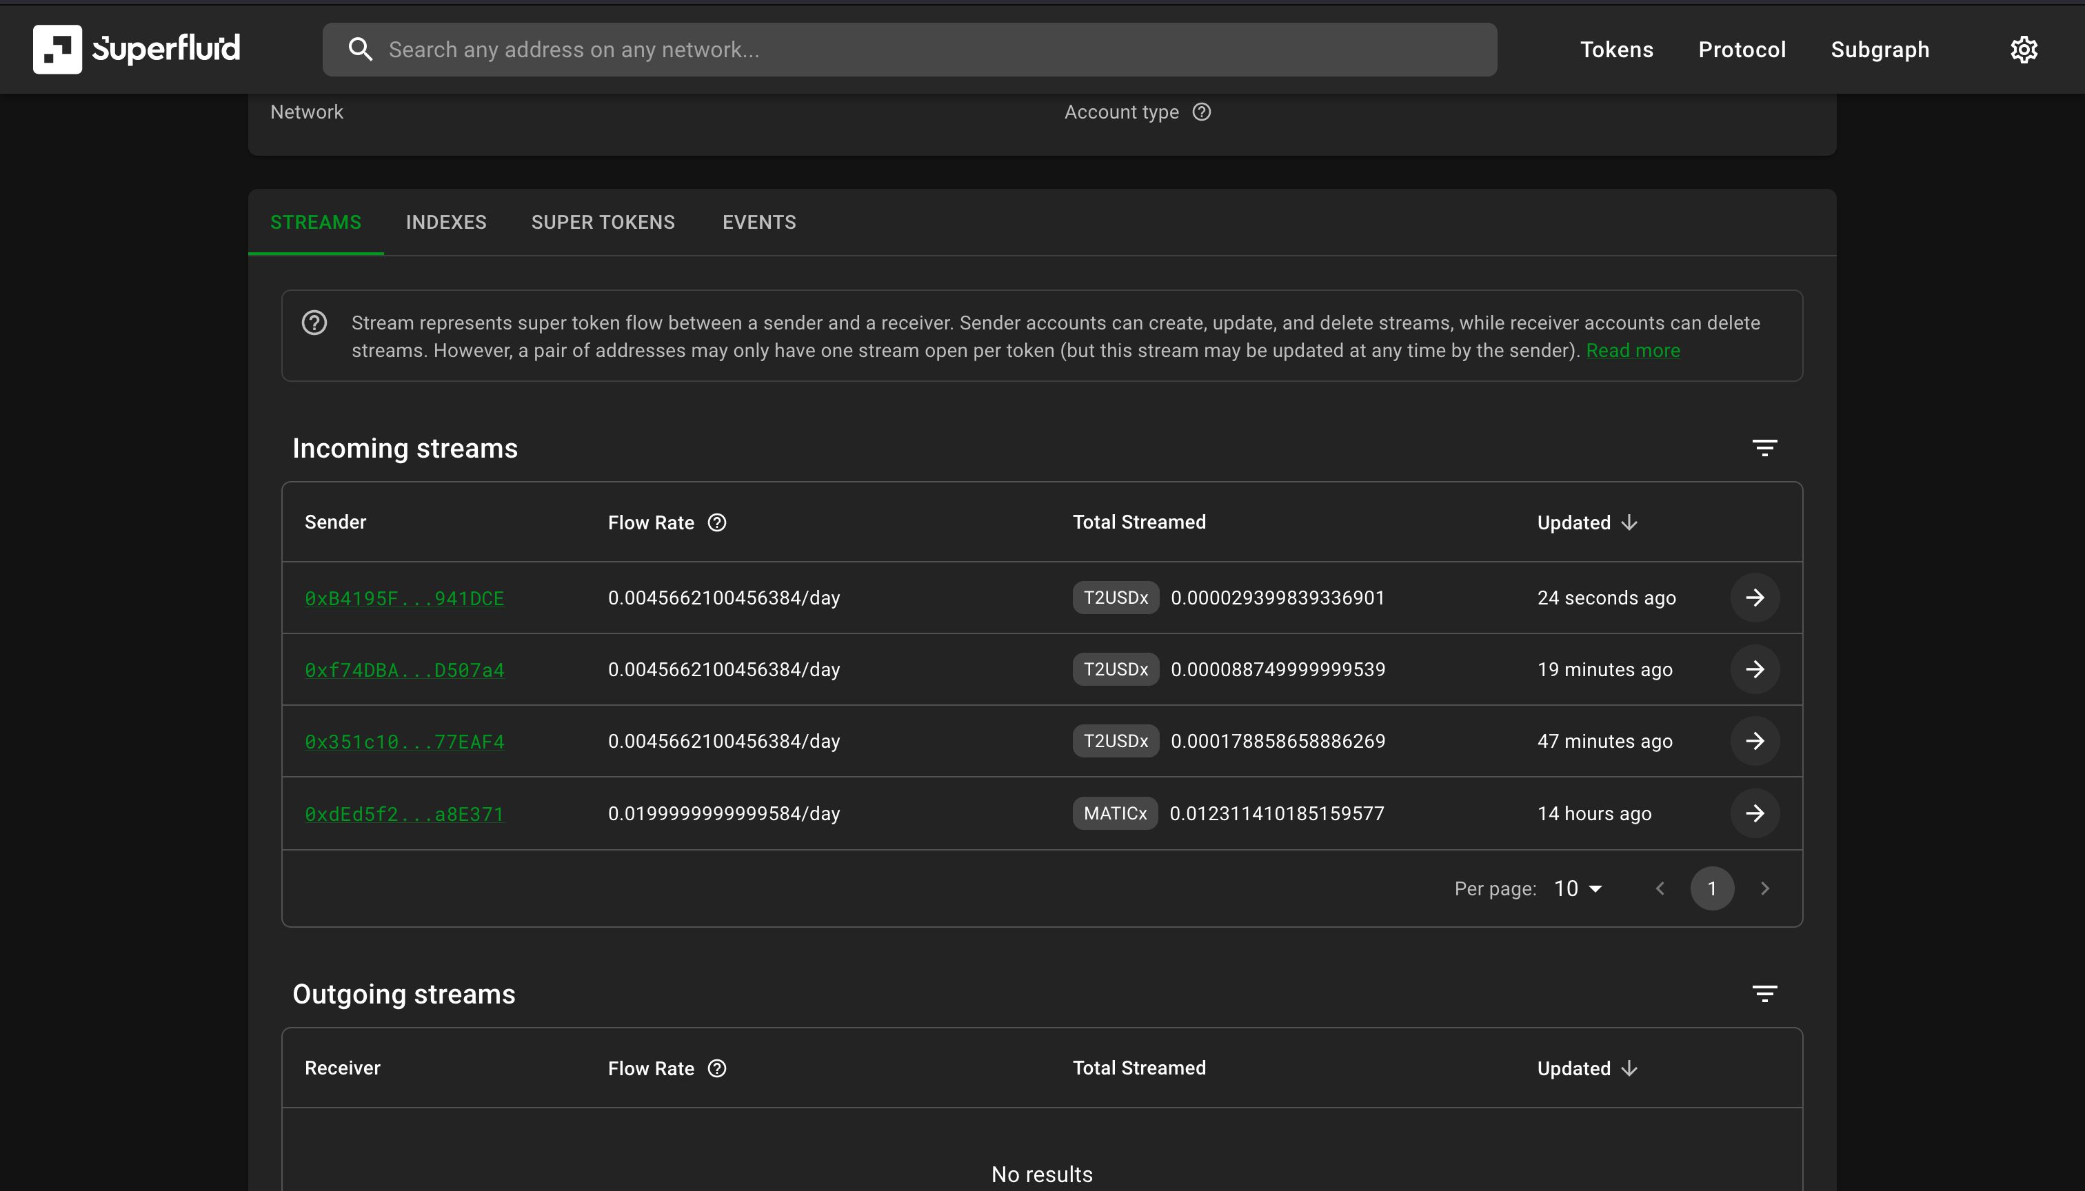Go to previous page of Incoming streams
Screen dimensions: 2085x1191
click(1660, 888)
